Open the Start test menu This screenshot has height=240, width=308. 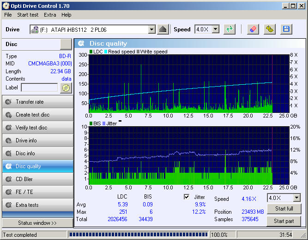pyautogui.click(x=28, y=15)
